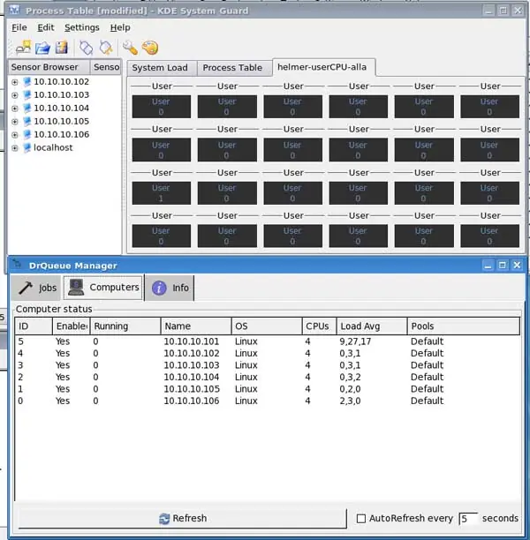Open the Help menu
Viewport: 530px width, 540px height.
click(120, 27)
